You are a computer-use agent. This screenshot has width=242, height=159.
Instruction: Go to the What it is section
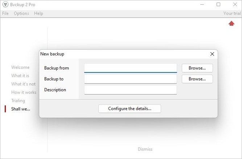(x=20, y=76)
